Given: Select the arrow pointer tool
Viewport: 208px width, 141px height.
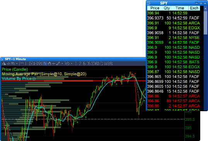Looking at the screenshot, I should click(45, 64).
